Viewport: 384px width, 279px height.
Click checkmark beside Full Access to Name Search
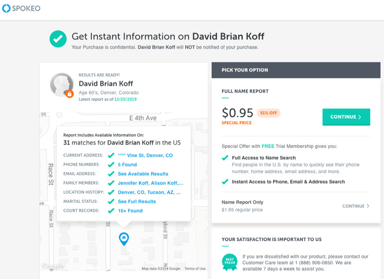(225, 158)
